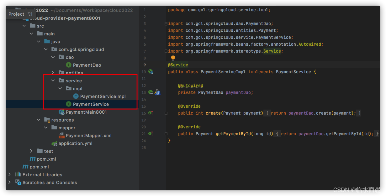
Task: Click the impl package icon
Action: point(69,89)
